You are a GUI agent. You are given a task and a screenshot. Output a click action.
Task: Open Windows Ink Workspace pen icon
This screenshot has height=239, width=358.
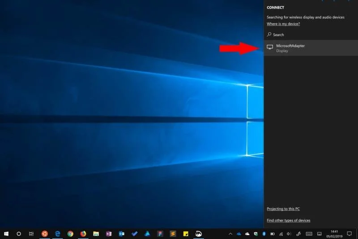tap(298, 234)
